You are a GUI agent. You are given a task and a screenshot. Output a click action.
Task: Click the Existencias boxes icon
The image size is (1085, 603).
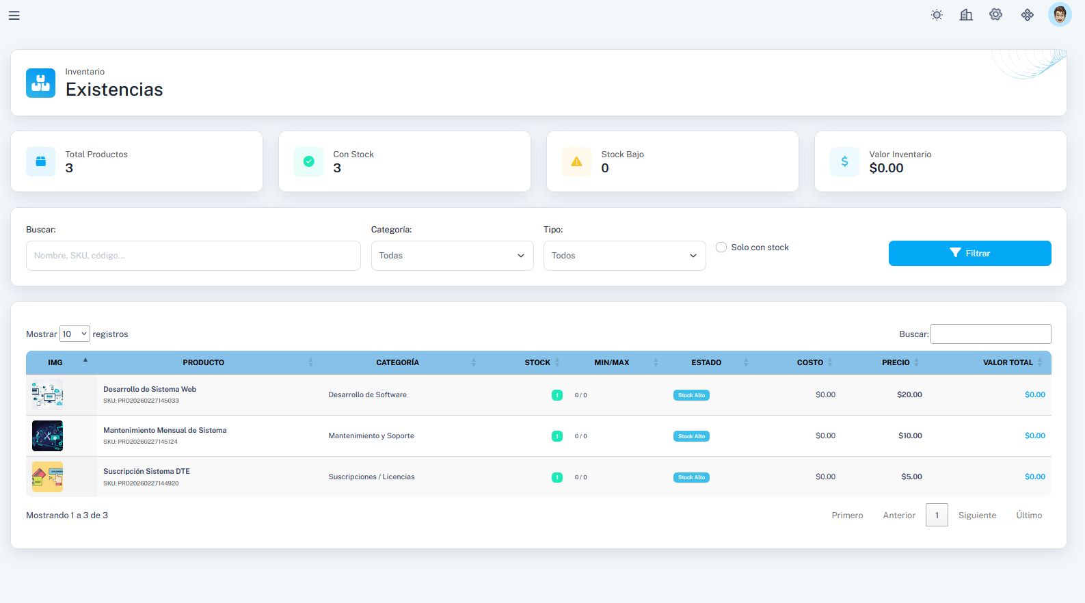(x=41, y=83)
